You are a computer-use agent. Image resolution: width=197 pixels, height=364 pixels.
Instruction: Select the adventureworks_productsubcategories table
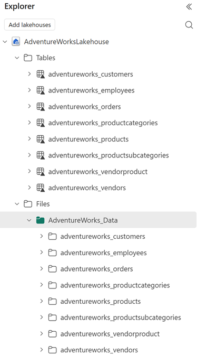tap(109, 155)
